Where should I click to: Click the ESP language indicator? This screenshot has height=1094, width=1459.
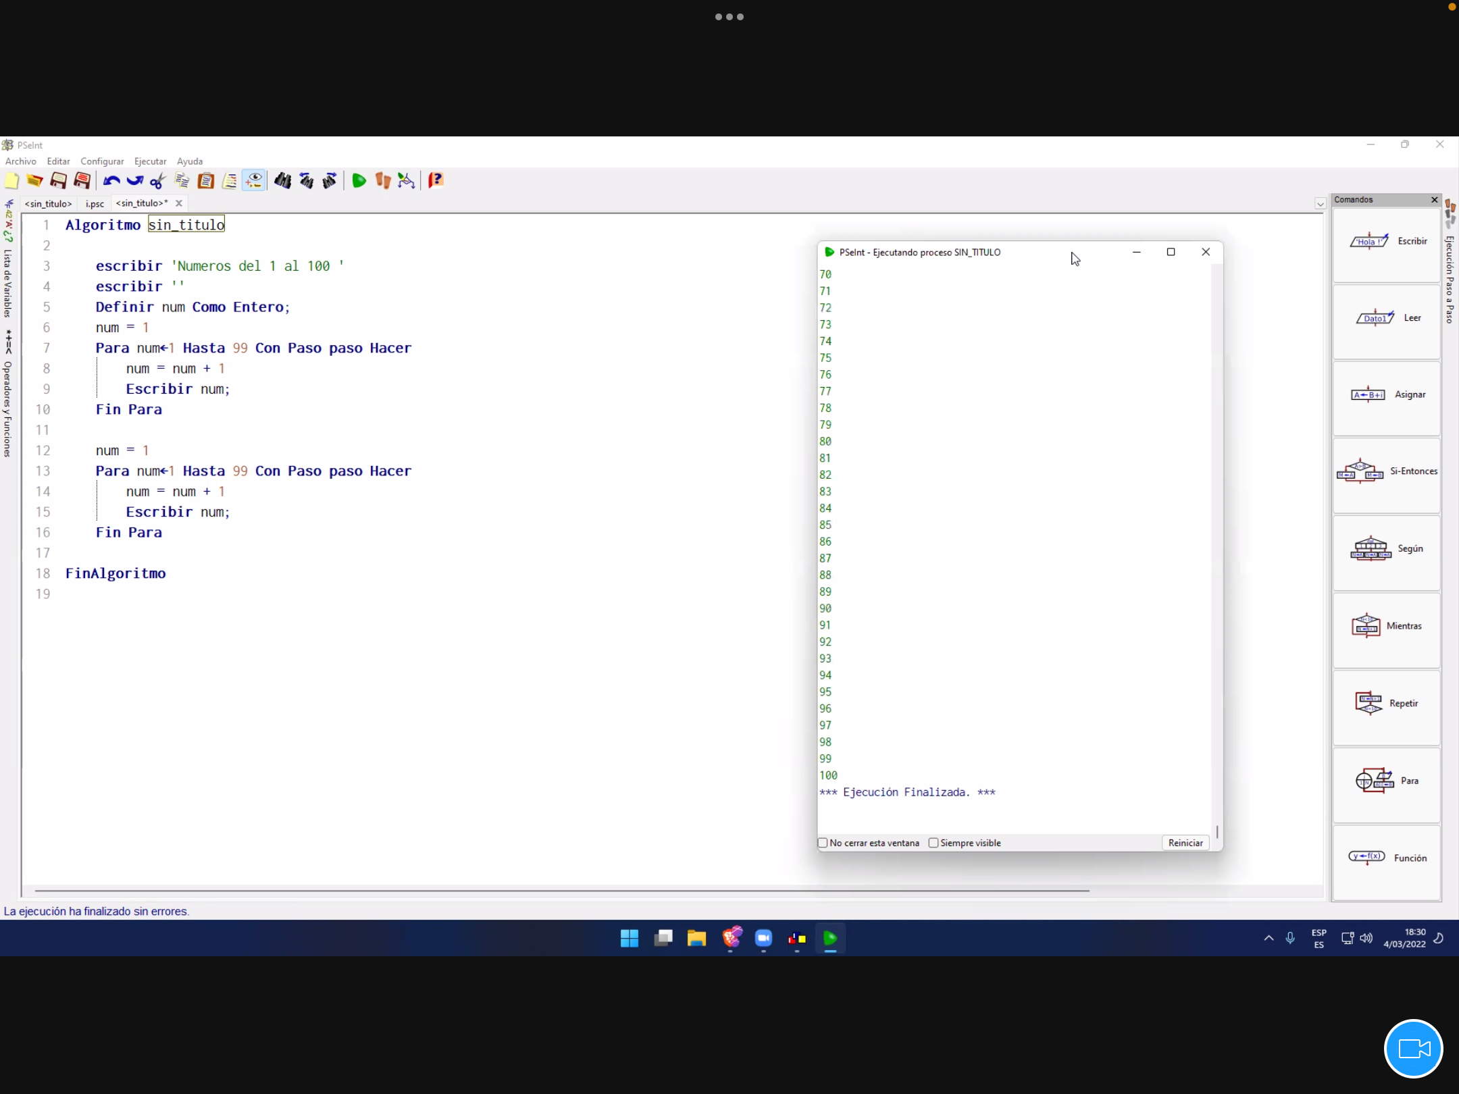(1319, 938)
